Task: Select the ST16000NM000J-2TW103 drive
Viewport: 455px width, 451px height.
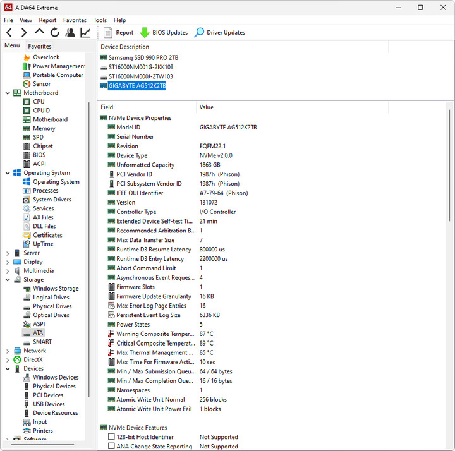Action: [140, 76]
